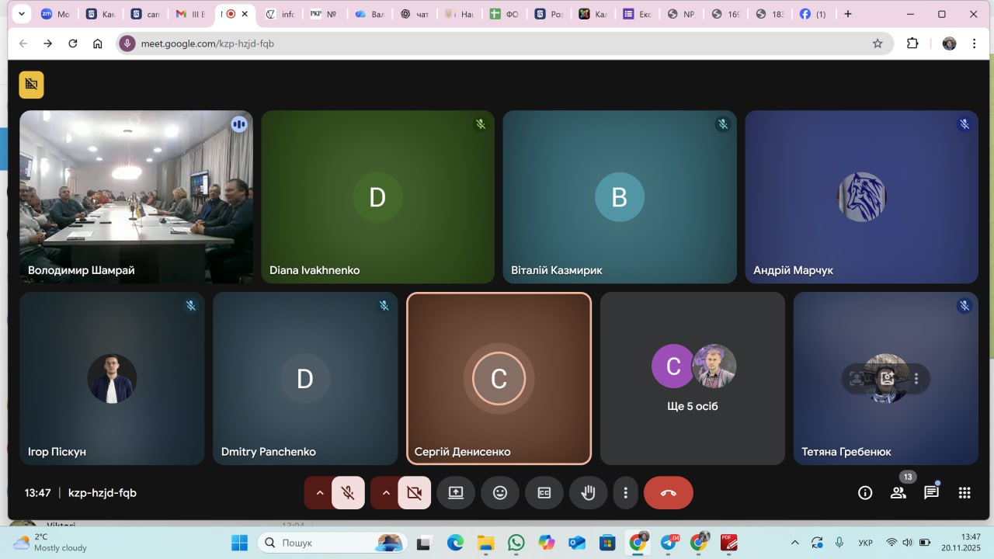Open the chat messages panel
Viewport: 994px width, 559px height.
pos(931,493)
